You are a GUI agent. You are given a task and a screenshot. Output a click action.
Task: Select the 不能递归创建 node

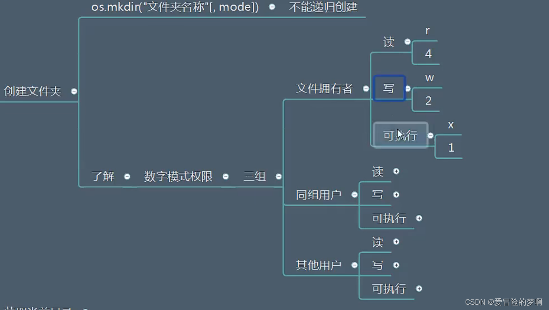coord(323,7)
